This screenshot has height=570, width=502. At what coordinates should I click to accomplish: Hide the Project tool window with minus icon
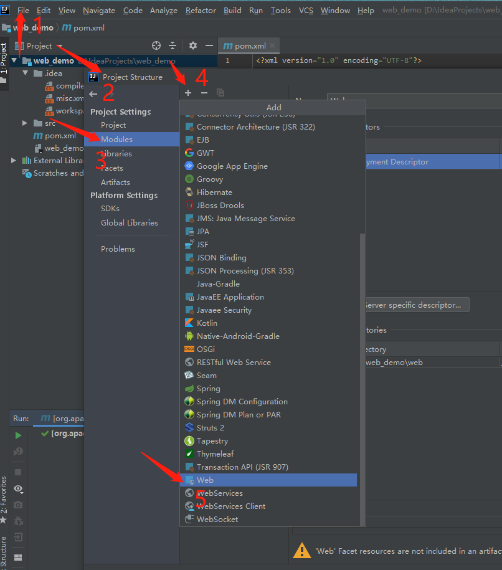[x=209, y=45]
